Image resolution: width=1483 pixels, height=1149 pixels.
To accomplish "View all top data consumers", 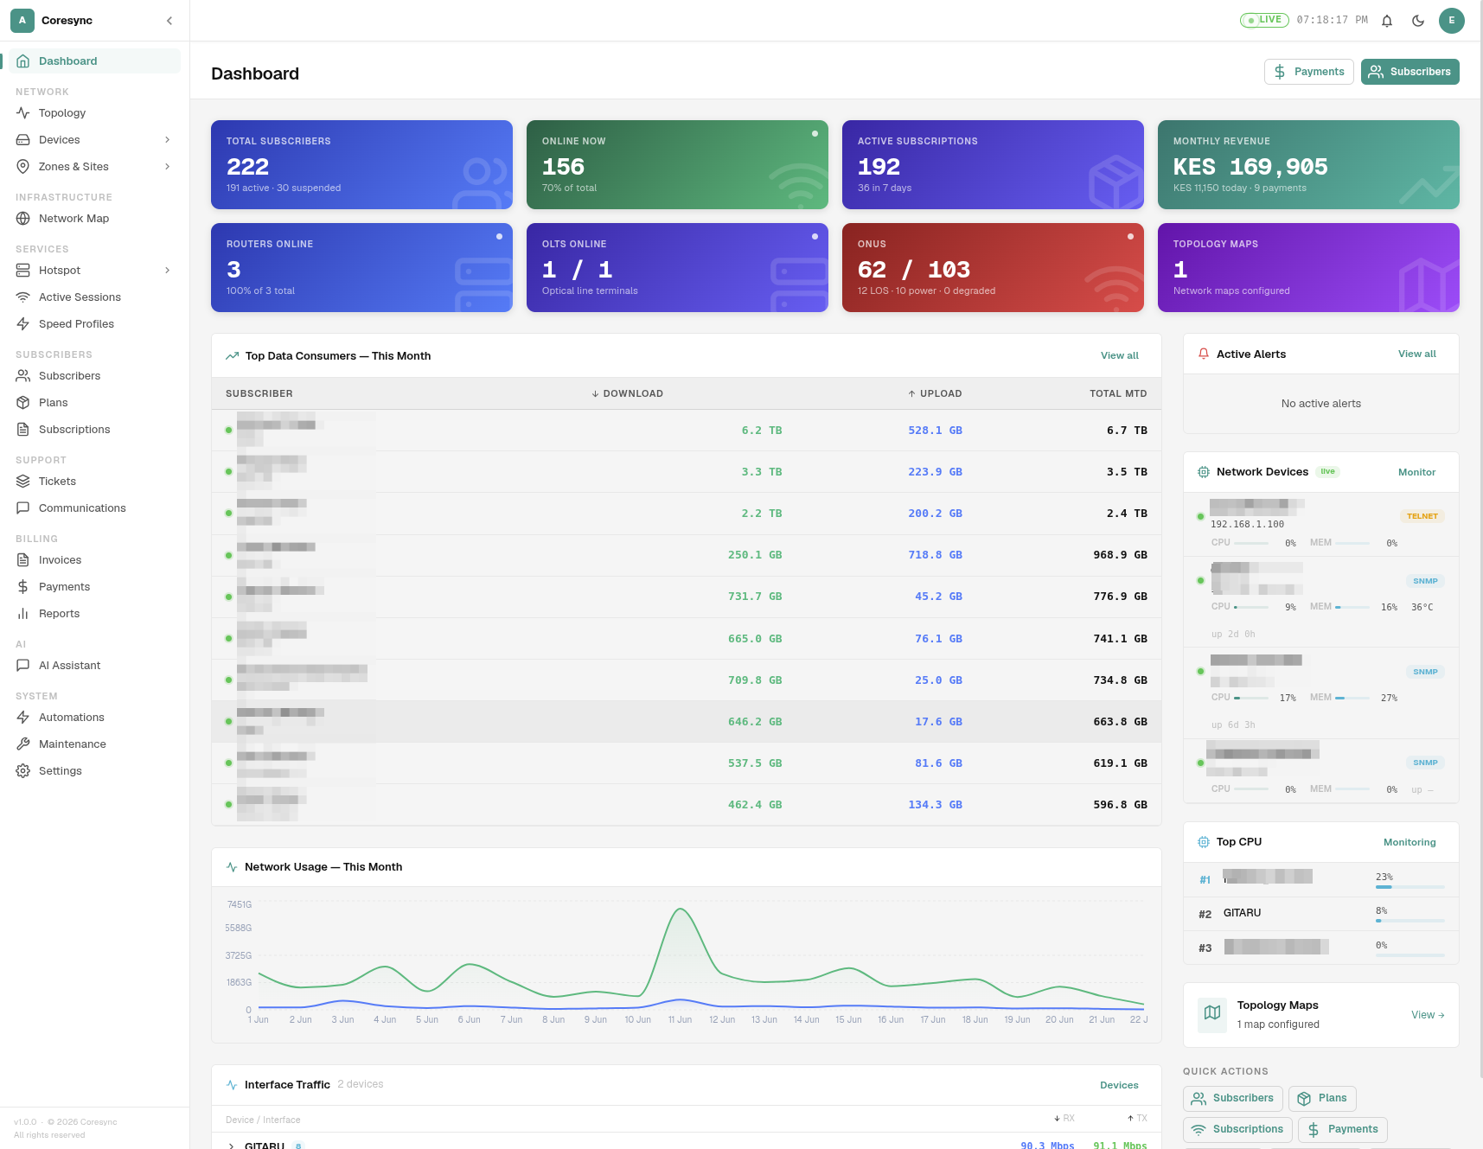I will [x=1119, y=356].
